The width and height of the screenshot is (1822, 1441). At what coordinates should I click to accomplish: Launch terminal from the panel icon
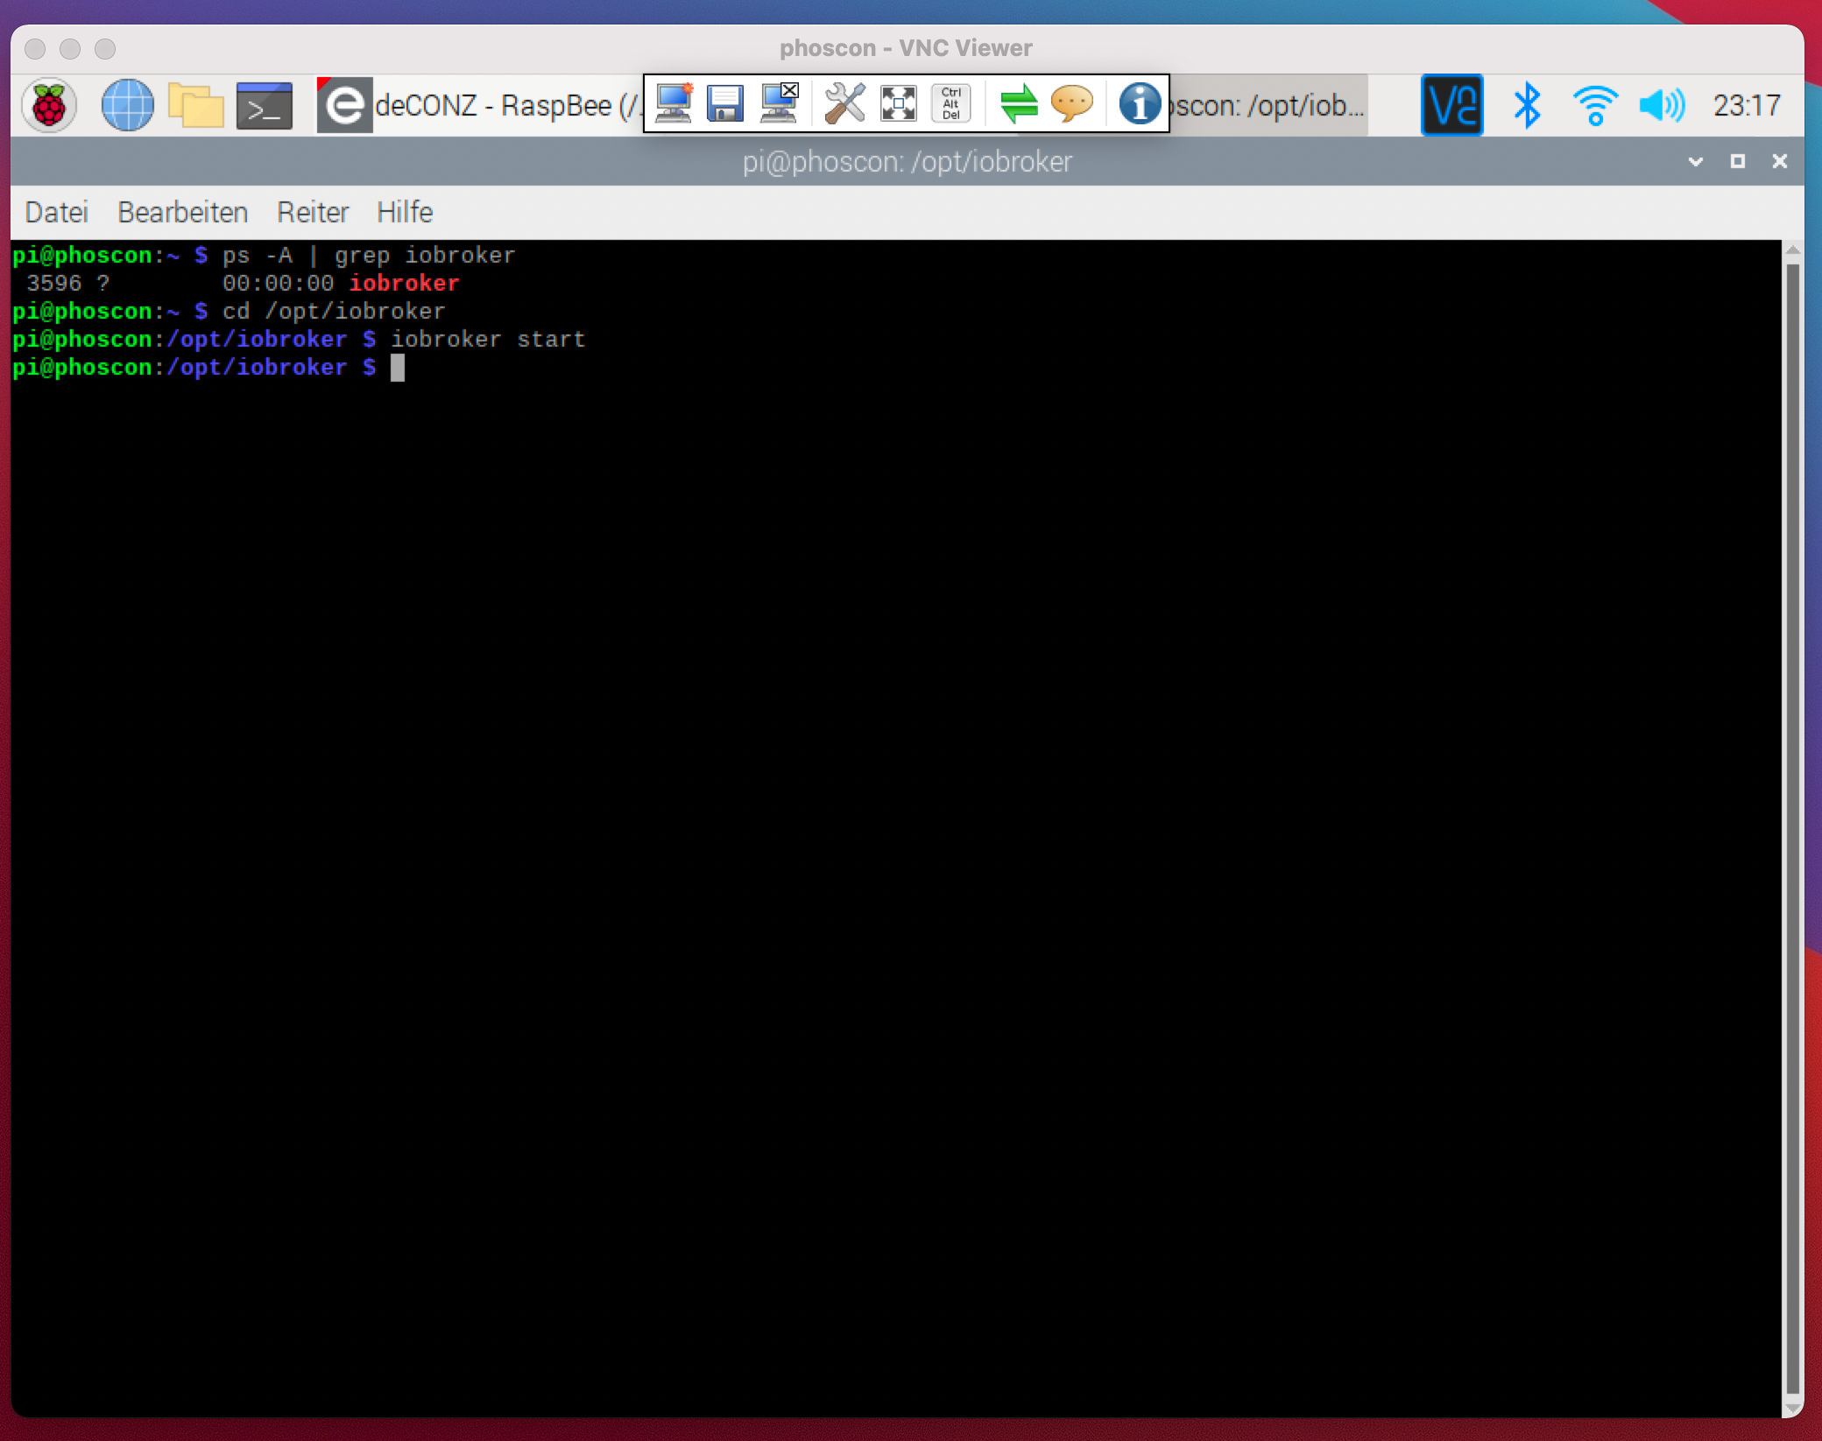pyautogui.click(x=264, y=106)
